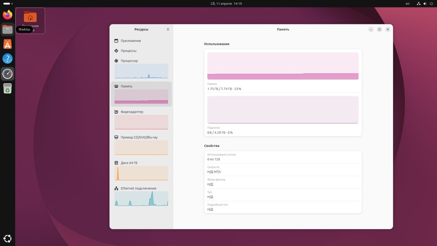Click the network status tray icon
Screen dimensions: 437x246
point(419,4)
